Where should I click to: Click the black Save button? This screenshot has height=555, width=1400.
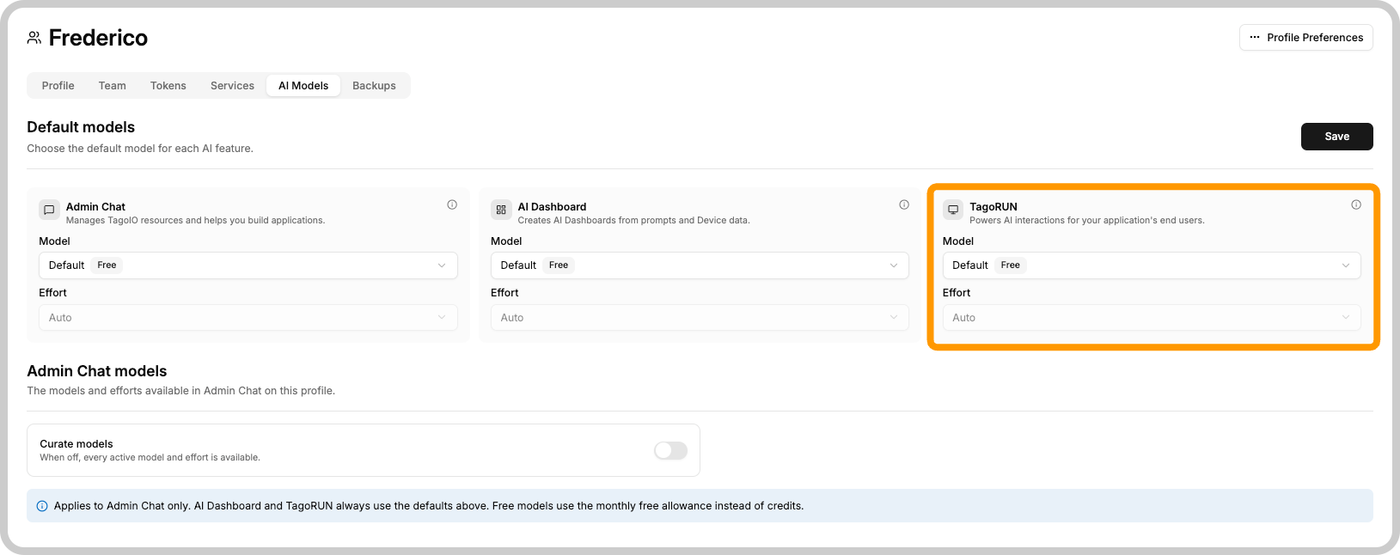pos(1336,137)
